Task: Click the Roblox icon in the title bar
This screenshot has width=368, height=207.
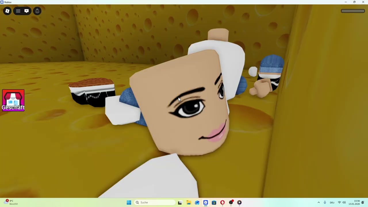Action: (2, 2)
